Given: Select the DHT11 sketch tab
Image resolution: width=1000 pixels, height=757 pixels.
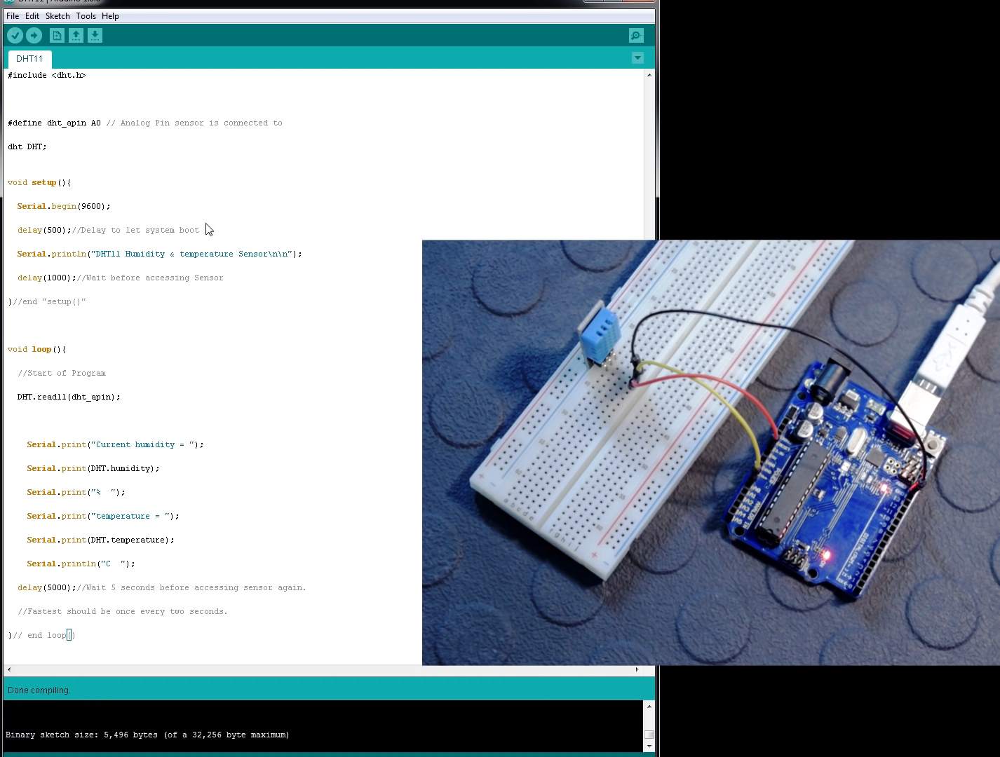Looking at the screenshot, I should [29, 59].
